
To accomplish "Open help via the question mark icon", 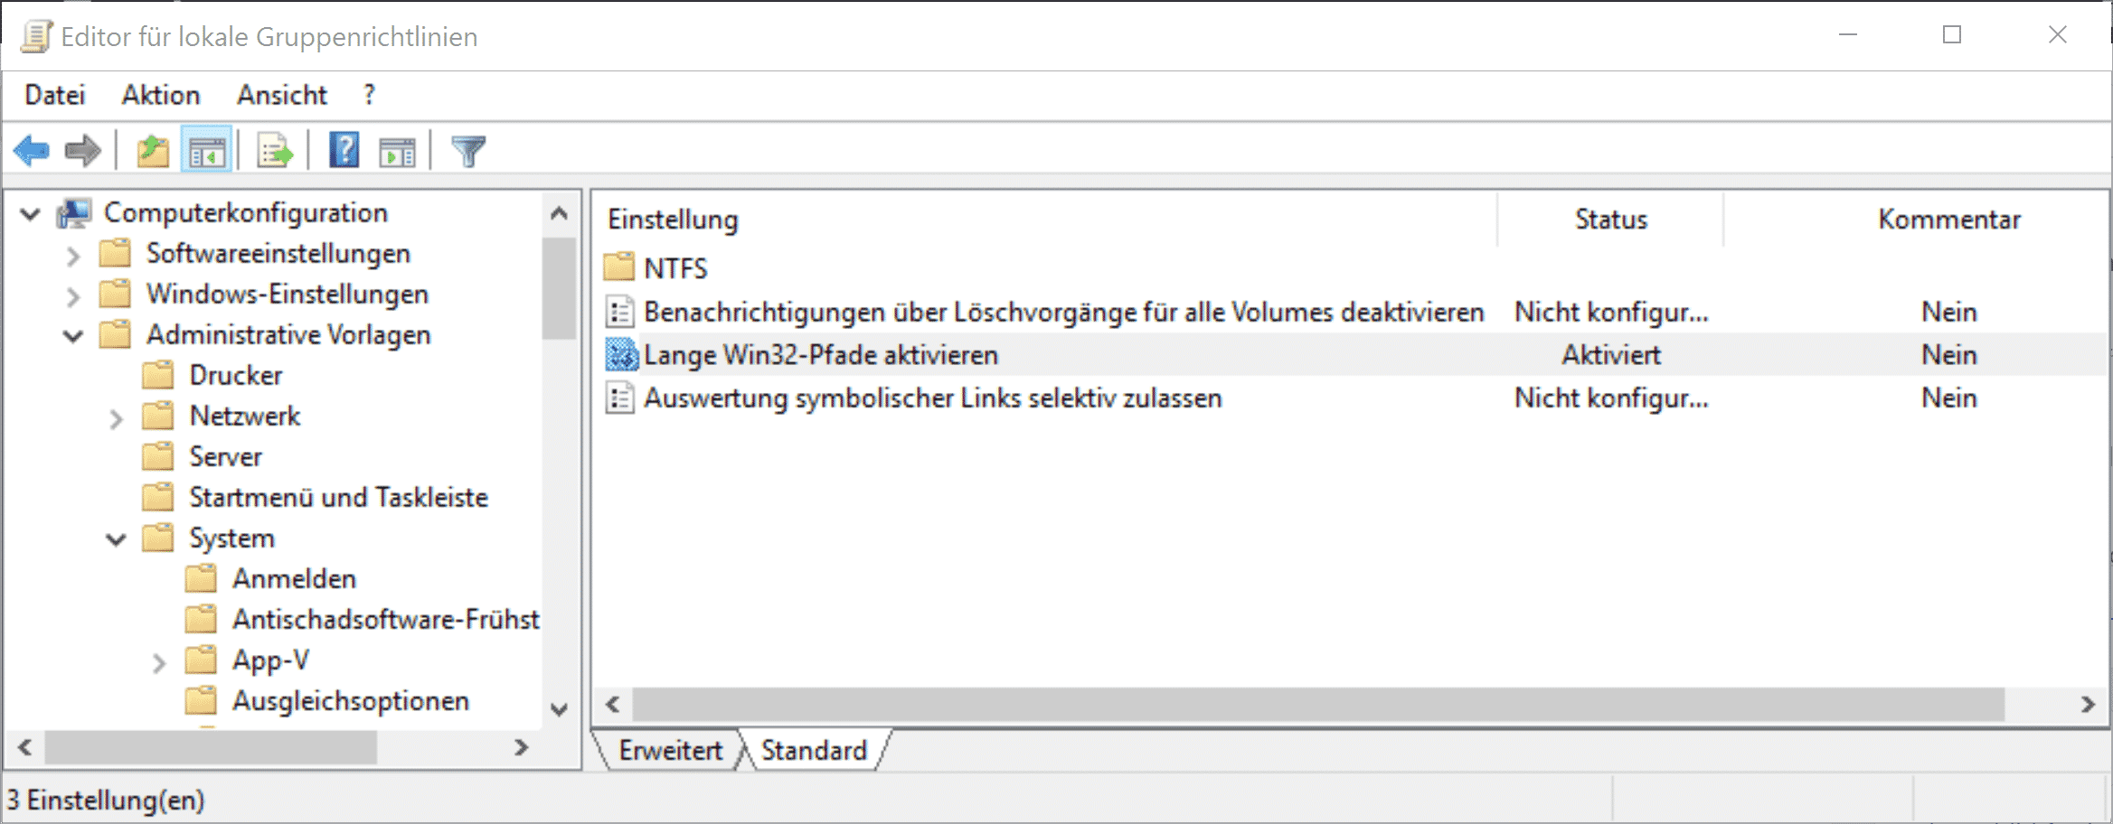I will (342, 150).
